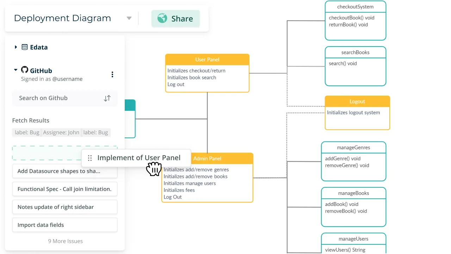Select the Logout shape header
The height and width of the screenshot is (254, 451).
(x=357, y=102)
